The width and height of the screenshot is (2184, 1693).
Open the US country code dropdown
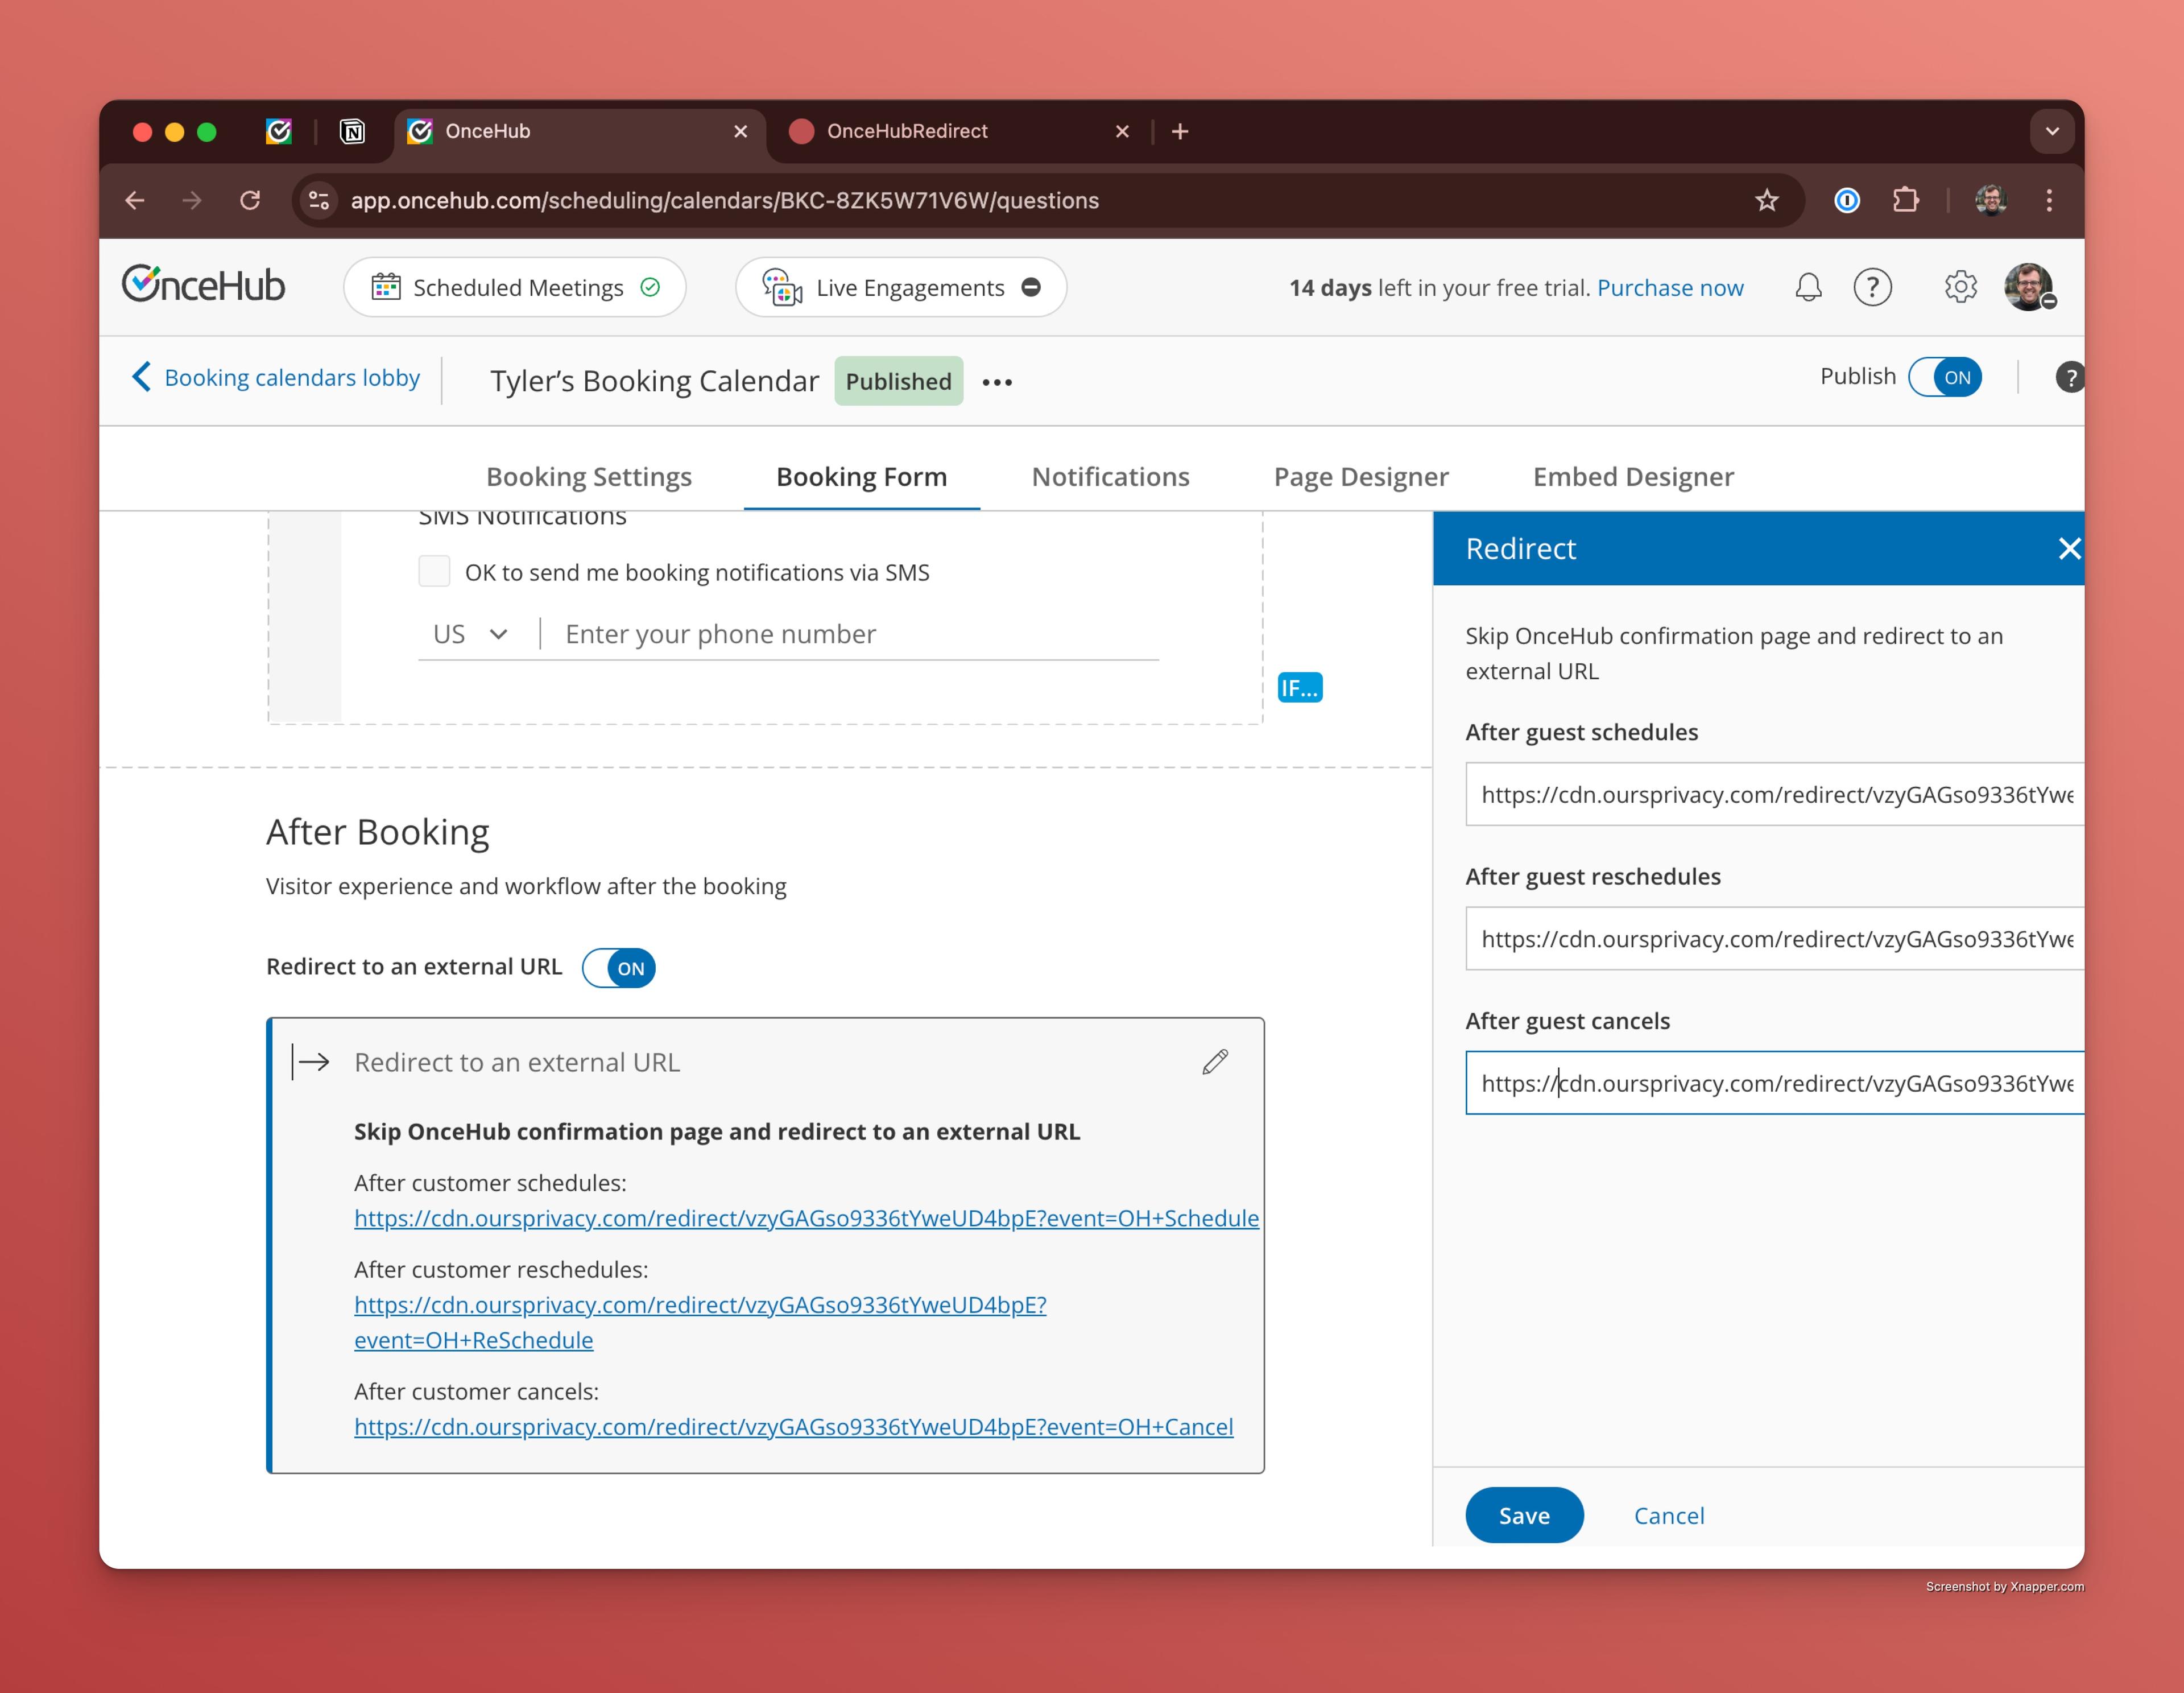click(x=470, y=634)
